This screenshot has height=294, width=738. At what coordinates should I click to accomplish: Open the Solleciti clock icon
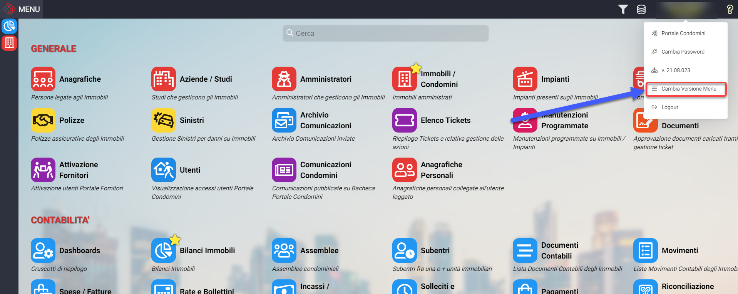405,287
